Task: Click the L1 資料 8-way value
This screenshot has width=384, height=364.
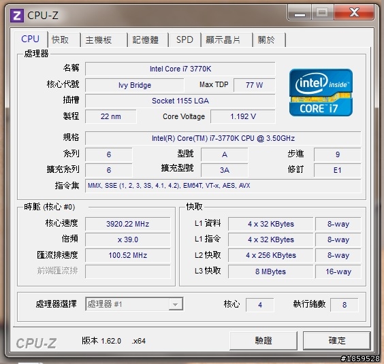Action: (x=338, y=224)
